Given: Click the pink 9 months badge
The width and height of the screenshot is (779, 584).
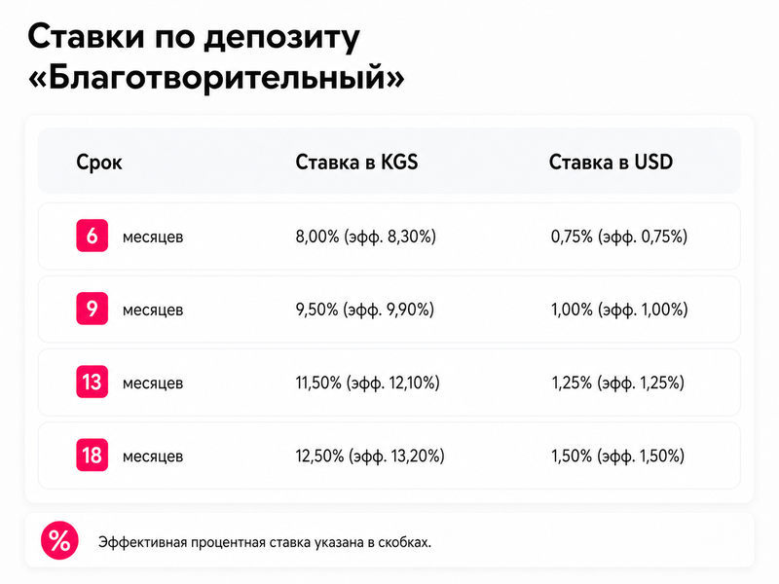Looking at the screenshot, I should click(92, 309).
